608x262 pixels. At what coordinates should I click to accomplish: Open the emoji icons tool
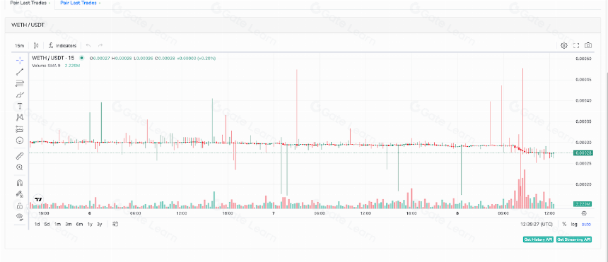click(x=19, y=141)
